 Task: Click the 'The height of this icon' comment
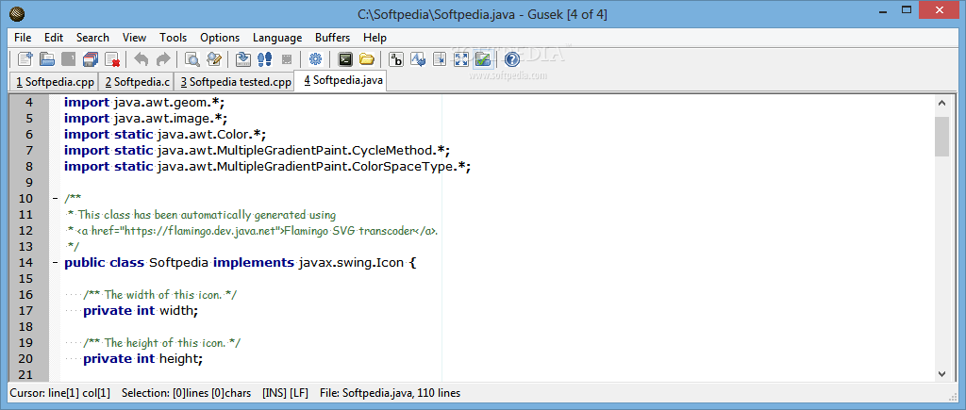click(x=162, y=343)
